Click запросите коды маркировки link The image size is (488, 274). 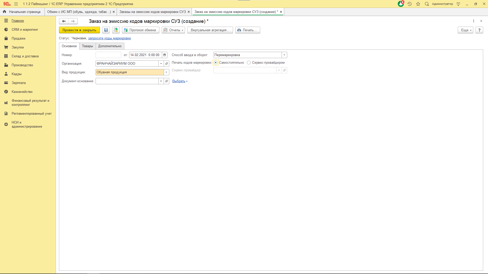pyautogui.click(x=110, y=38)
